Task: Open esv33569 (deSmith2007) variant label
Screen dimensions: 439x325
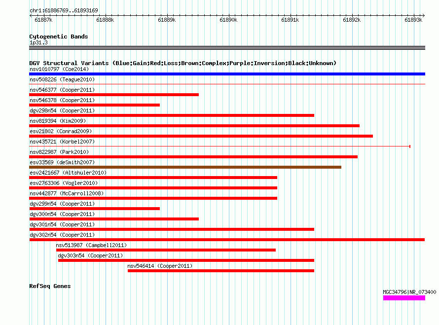Action: [62, 162]
